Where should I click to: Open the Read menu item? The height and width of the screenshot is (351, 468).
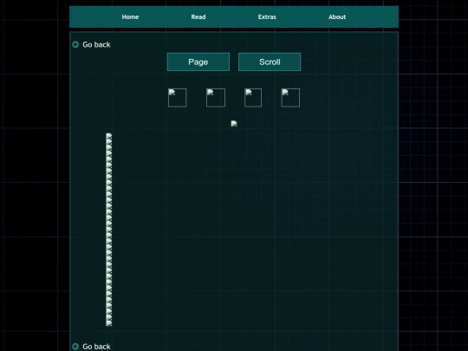198,17
